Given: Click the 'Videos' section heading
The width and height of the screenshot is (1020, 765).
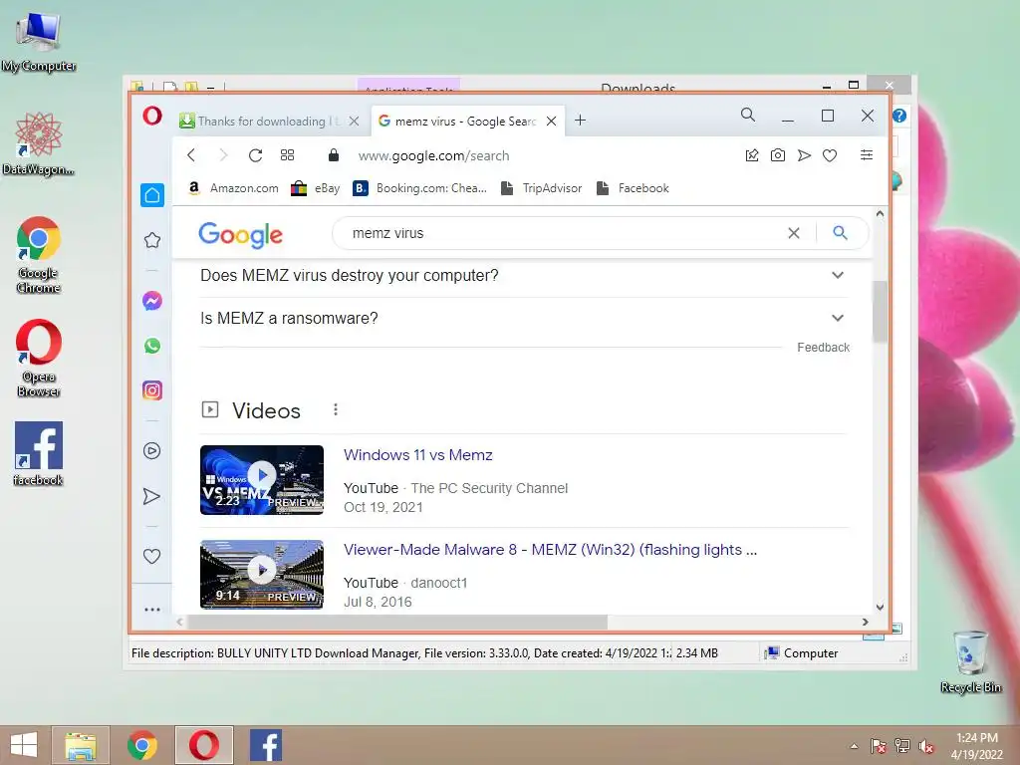Looking at the screenshot, I should (x=267, y=411).
